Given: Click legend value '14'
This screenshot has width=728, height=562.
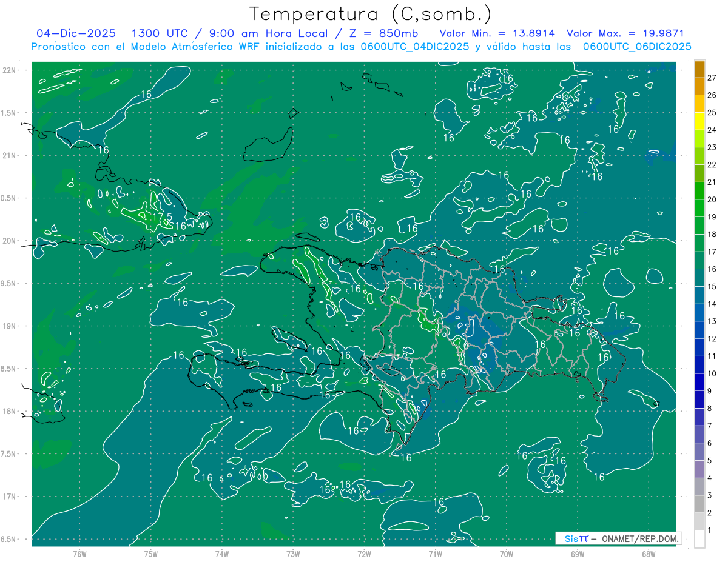Looking at the screenshot, I should (712, 304).
